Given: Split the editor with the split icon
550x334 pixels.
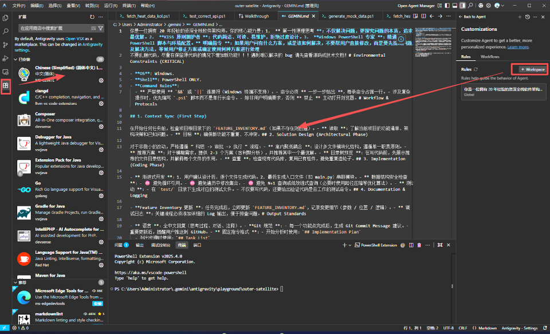Looking at the screenshot, I should tap(424, 16).
